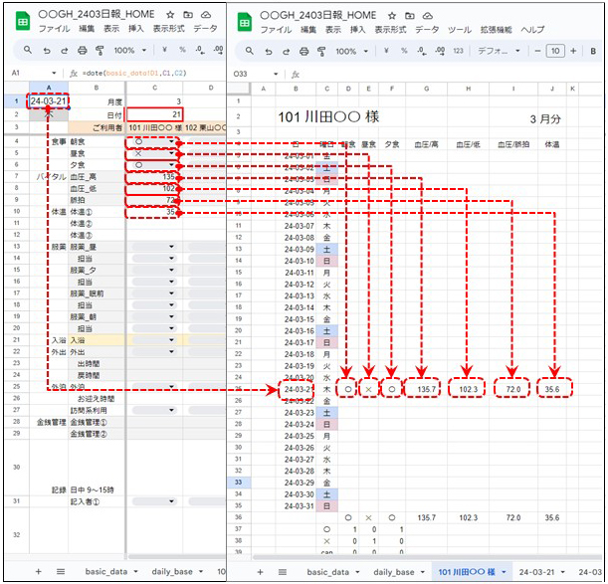The height and width of the screenshot is (584, 608).
Task: Decrease decimal places in right window
Action: (422, 51)
